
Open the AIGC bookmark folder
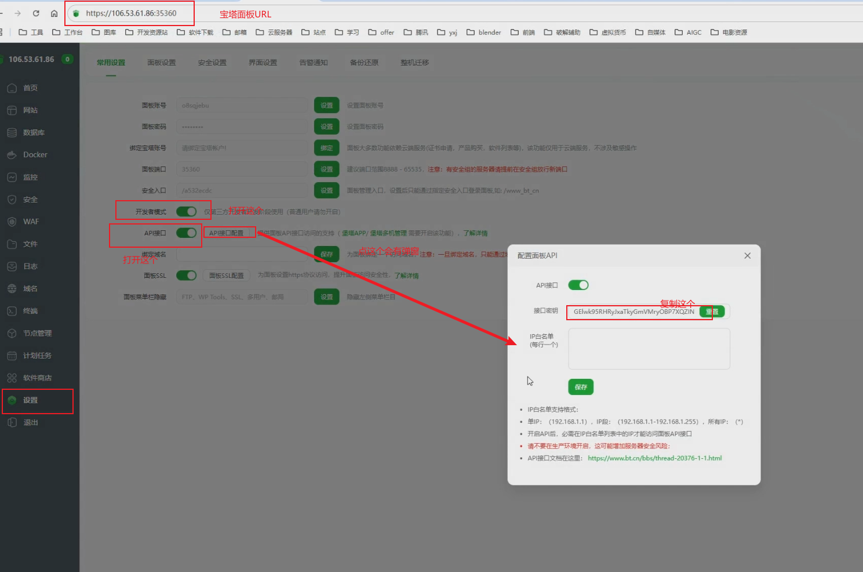(688, 32)
